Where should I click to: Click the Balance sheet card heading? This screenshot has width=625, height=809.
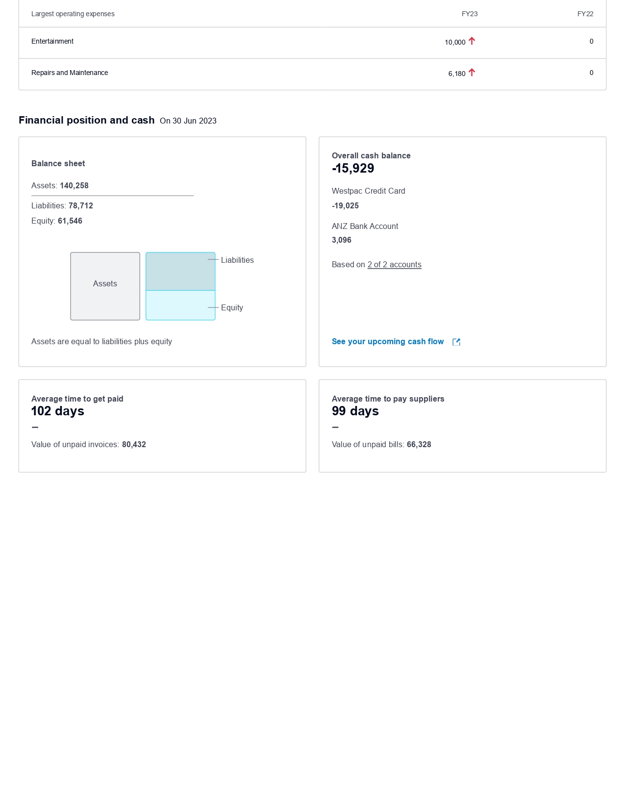pos(58,164)
